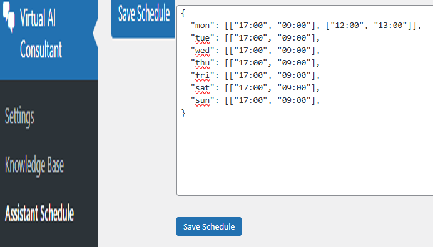433x247 pixels.
Task: Click the "wed" key in the JSON
Action: pyautogui.click(x=202, y=51)
